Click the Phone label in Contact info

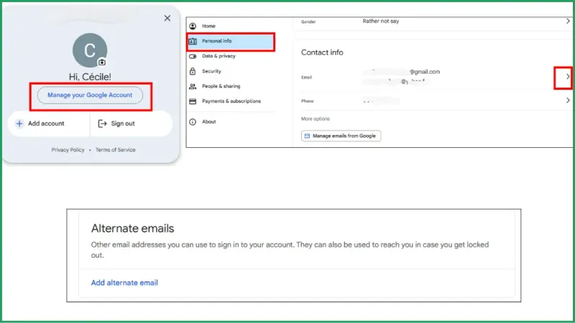click(308, 101)
